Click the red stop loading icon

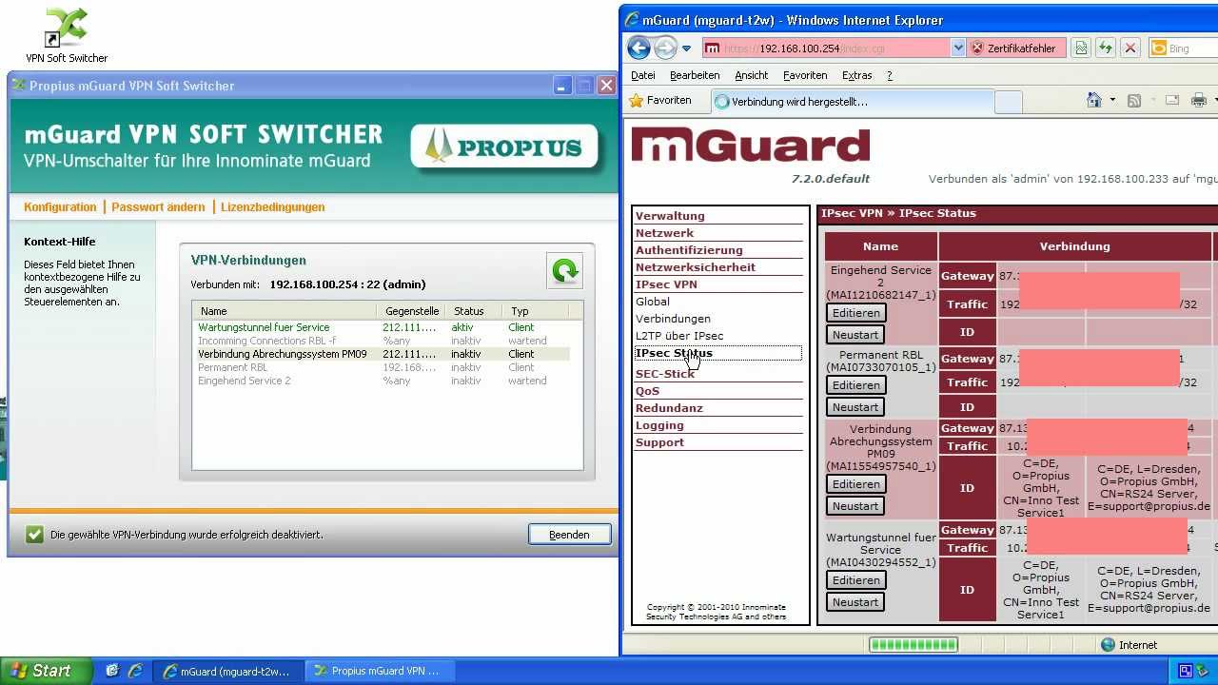(x=1130, y=49)
